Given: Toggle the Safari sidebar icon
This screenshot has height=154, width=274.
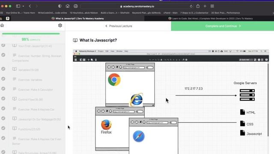Looking at the screenshot, I should pos(18,6).
